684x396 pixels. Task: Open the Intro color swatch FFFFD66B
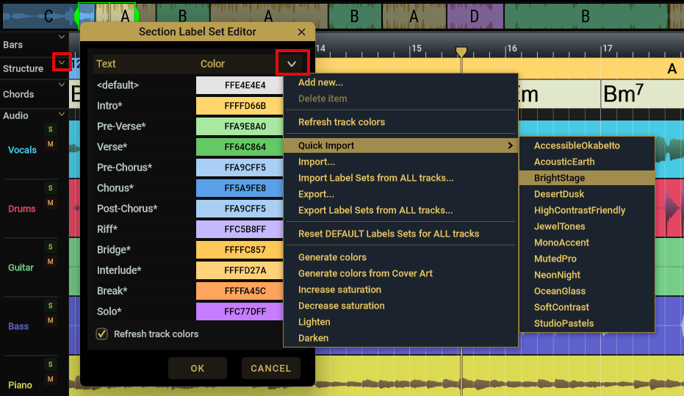coord(240,106)
